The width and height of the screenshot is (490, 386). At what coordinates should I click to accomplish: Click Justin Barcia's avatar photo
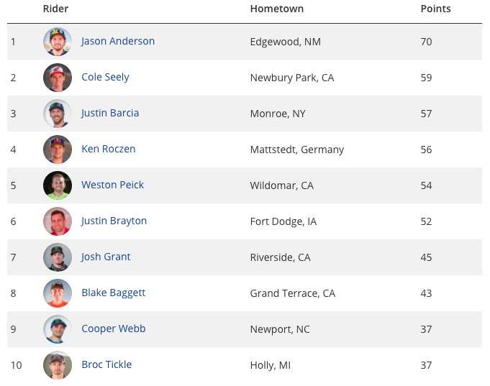58,114
